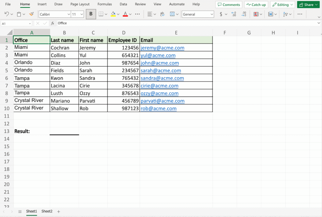This screenshot has width=322, height=217.
Task: Expand the formula bar chevron
Action: (319, 23)
